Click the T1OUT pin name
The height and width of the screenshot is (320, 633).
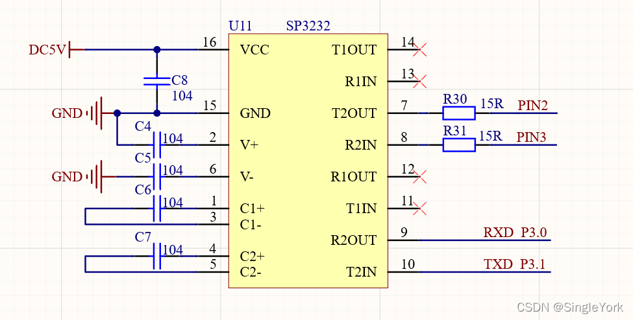click(x=354, y=50)
